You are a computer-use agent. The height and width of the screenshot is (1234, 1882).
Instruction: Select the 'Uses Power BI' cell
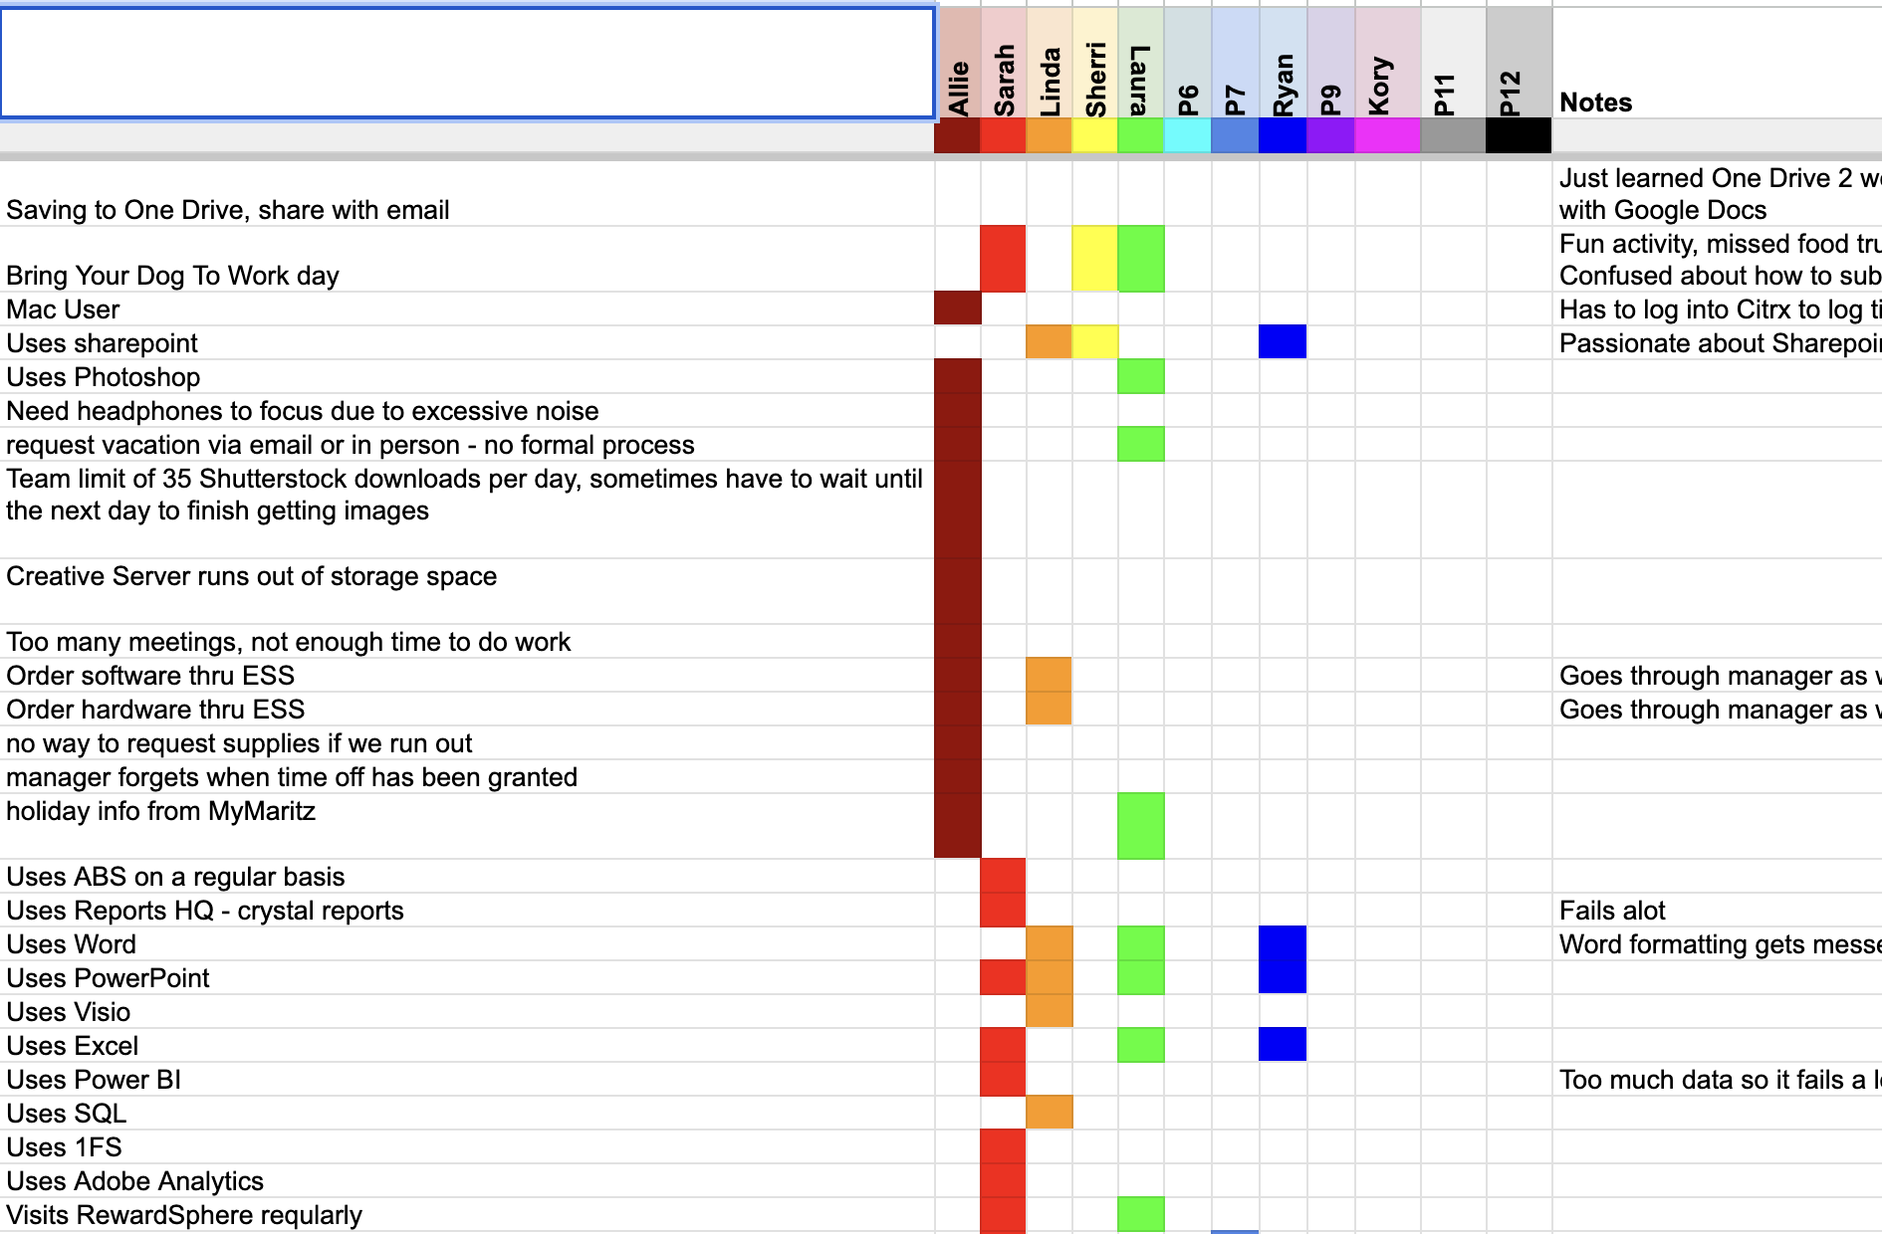coord(467,1080)
